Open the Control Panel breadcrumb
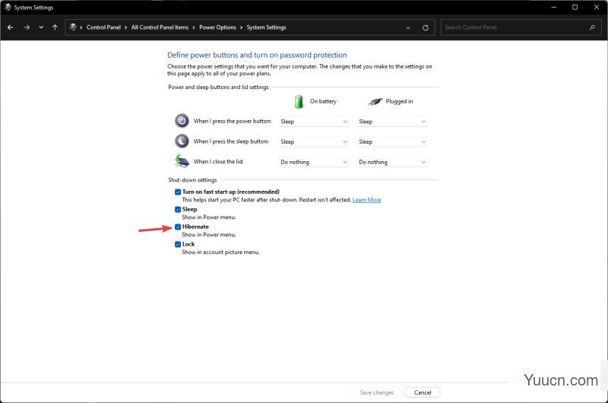This screenshot has height=403, width=608. [x=103, y=27]
